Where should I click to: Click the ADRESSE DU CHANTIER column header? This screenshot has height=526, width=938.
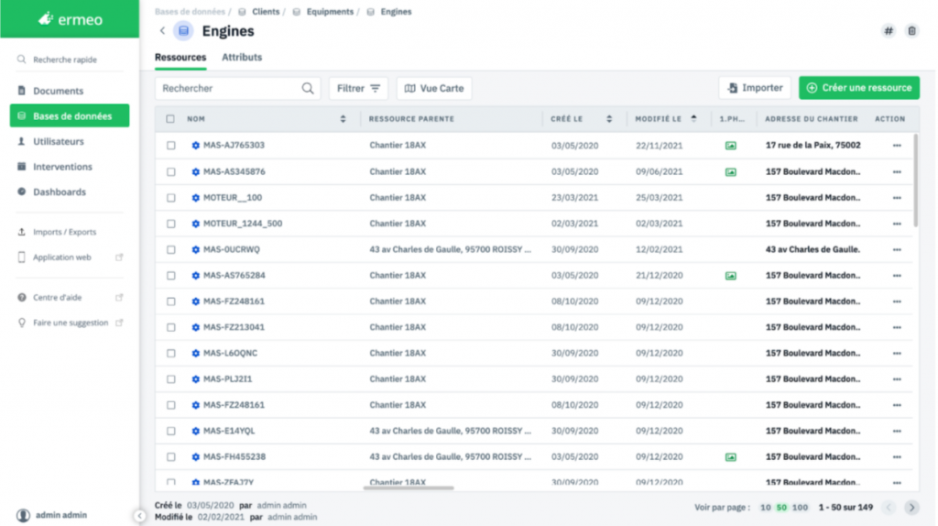(x=812, y=119)
